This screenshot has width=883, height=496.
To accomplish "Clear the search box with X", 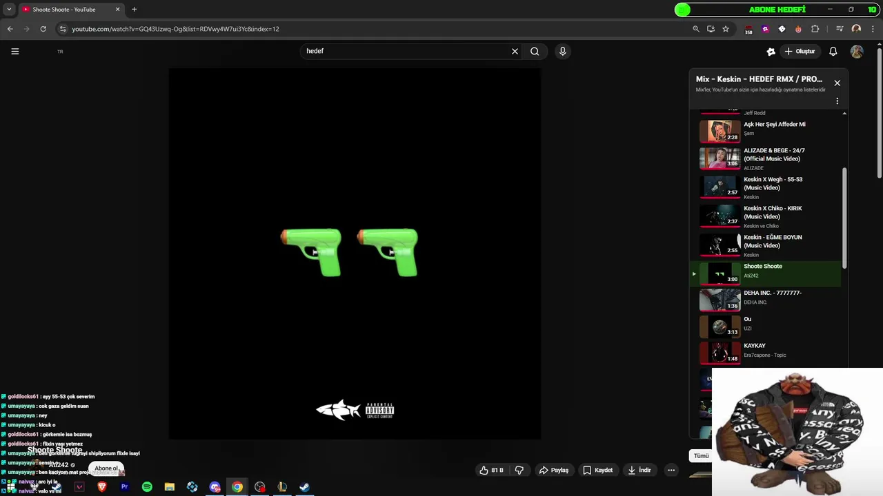I will coord(515,51).
